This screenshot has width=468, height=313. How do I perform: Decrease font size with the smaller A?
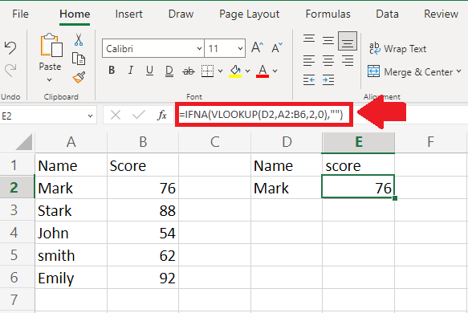pos(277,47)
